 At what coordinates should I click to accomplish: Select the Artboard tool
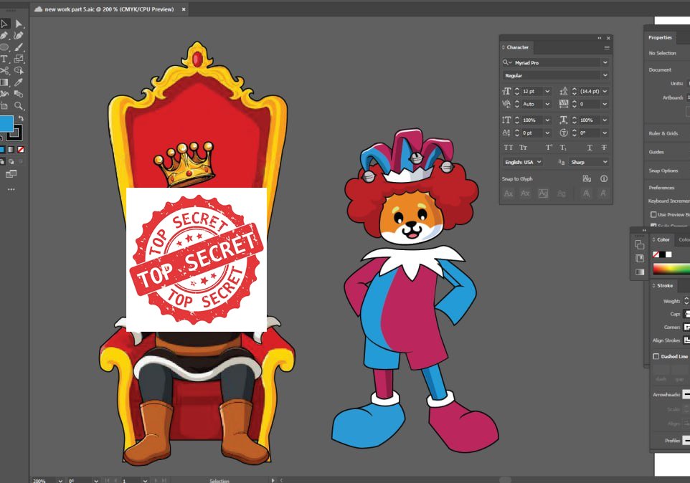(x=4, y=105)
